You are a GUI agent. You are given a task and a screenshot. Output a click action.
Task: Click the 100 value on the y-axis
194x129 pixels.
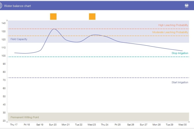(x=3, y=56)
